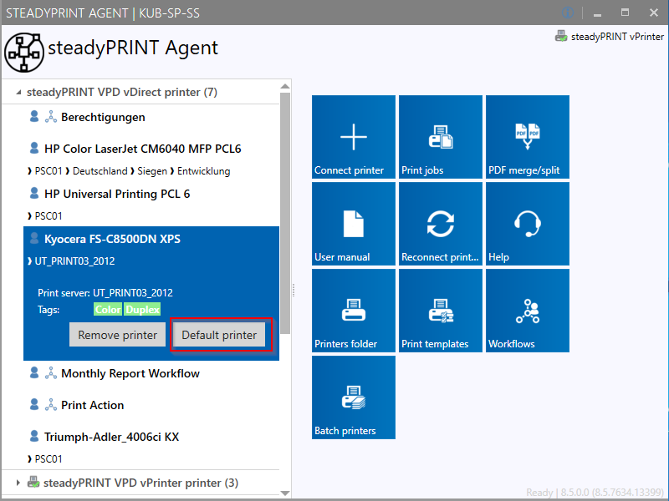The image size is (669, 501).
Task: Click the Duplex tag
Action: click(142, 309)
